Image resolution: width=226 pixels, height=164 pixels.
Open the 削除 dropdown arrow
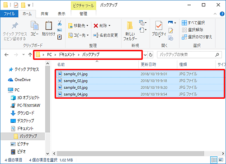pyautogui.click(x=109, y=26)
